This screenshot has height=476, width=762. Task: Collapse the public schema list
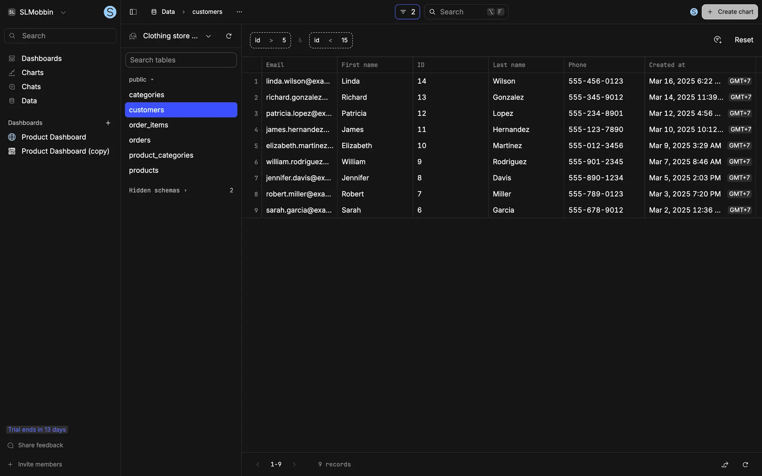click(x=141, y=80)
